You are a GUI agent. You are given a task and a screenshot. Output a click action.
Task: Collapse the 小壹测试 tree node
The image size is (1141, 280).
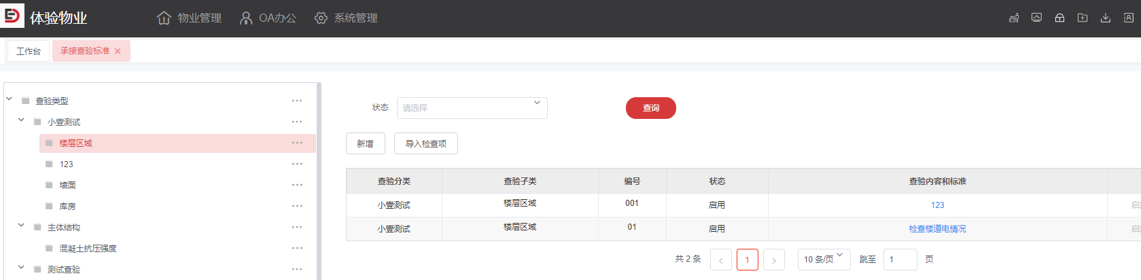click(x=21, y=121)
